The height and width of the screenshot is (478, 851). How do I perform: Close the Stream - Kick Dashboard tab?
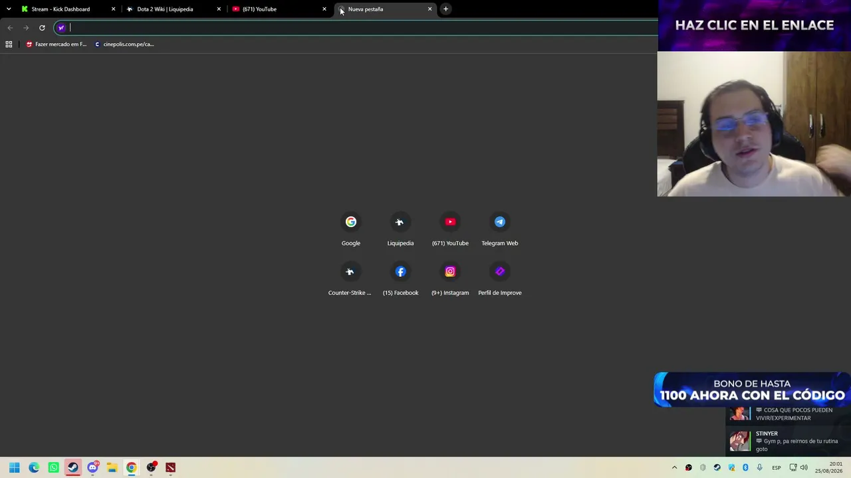click(x=113, y=9)
